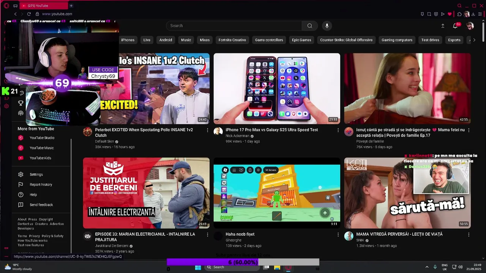The width and height of the screenshot is (486, 273).
Task: Reload the YouTube page
Action: [x=29, y=14]
